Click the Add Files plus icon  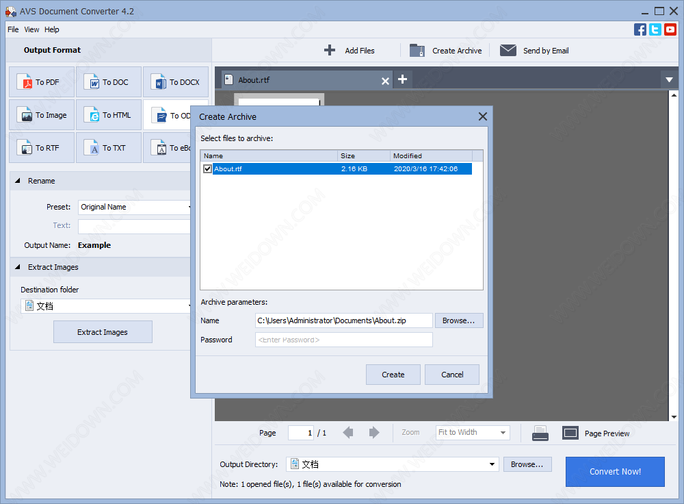tap(330, 50)
